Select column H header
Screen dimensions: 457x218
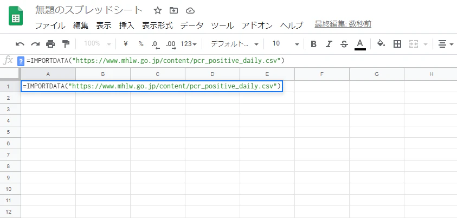(431, 74)
